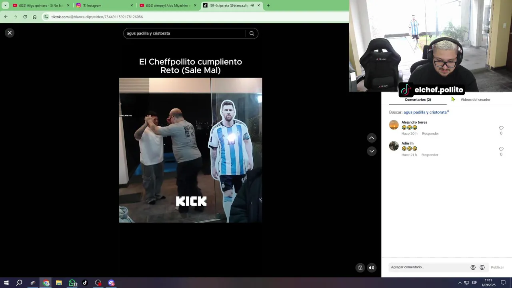This screenshot has height=288, width=512.
Task: Click the Publicar button
Action: (x=497, y=267)
